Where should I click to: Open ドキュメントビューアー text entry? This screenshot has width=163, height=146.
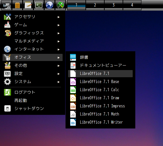(x=103, y=65)
